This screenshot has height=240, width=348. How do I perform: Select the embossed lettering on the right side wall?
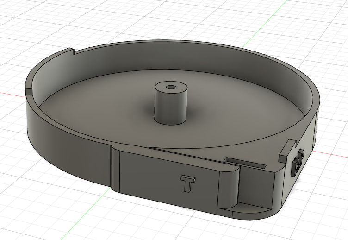pyautogui.click(x=298, y=163)
